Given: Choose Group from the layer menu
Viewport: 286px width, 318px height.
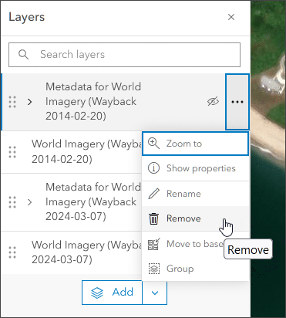Looking at the screenshot, I should 195,269.
